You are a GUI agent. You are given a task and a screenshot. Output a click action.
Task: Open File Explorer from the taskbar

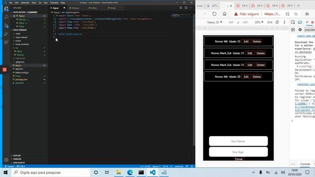[119, 173]
